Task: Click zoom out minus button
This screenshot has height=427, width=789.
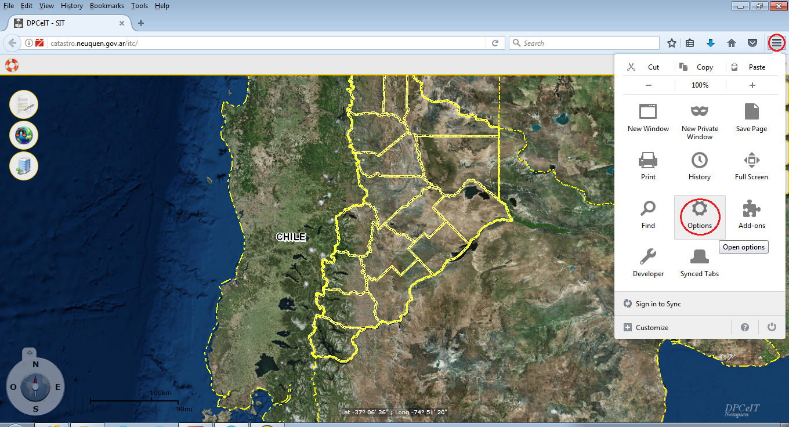Action: click(649, 85)
